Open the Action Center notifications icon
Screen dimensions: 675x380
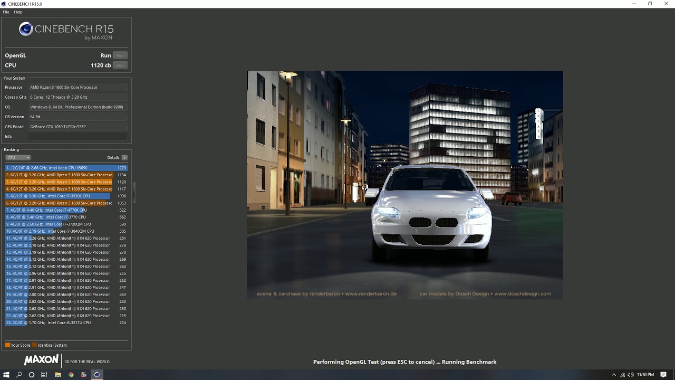pyautogui.click(x=663, y=375)
